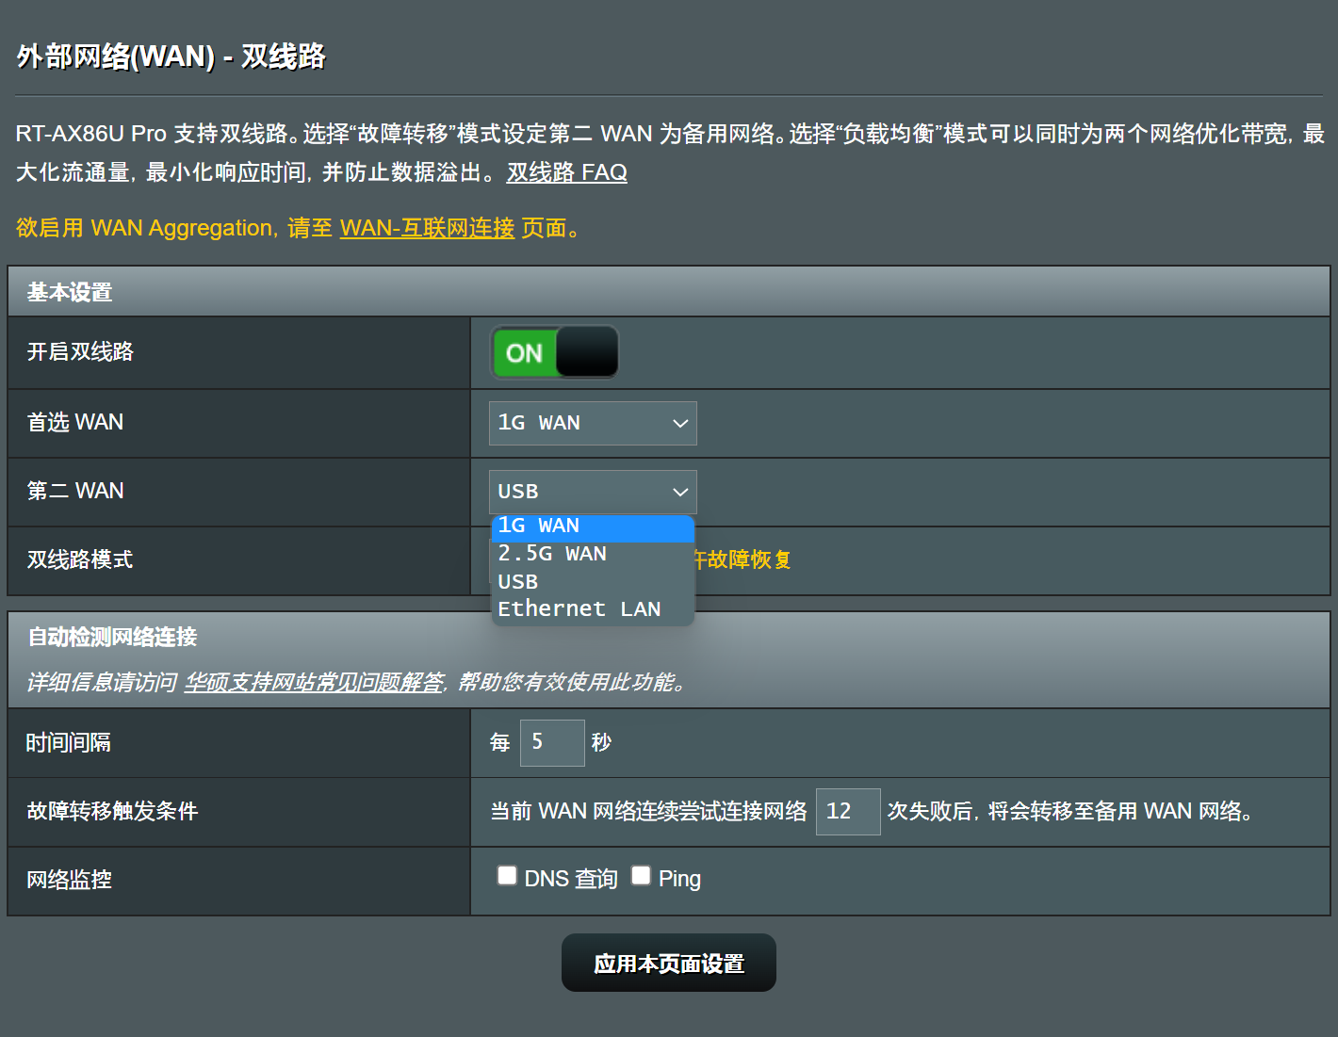Image resolution: width=1338 pixels, height=1037 pixels.
Task: Click the secondary WAN dropdown chevron arrow
Action: pos(679,493)
